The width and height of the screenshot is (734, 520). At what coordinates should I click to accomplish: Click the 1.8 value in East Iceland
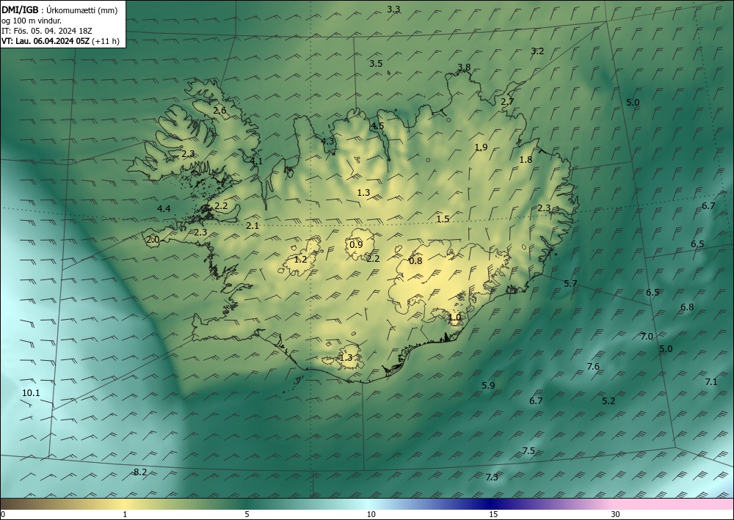tap(526, 159)
